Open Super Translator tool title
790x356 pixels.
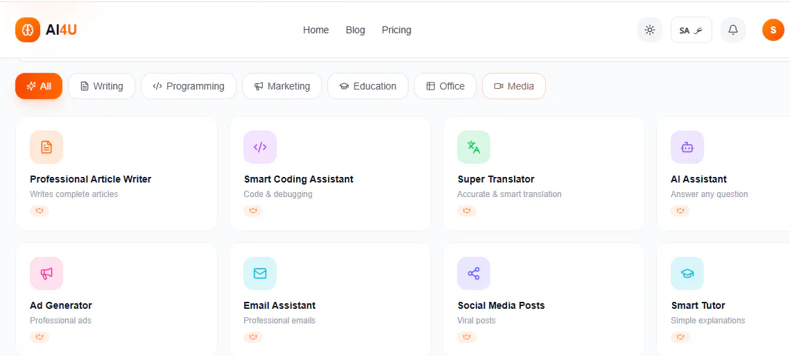click(x=496, y=179)
